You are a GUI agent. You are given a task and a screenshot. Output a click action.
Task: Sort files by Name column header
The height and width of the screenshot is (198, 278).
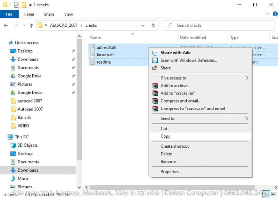click(x=95, y=38)
